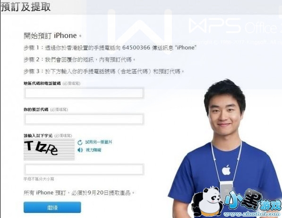
Task: Click the 步驟 1 instruction text line
Action: click(110, 48)
